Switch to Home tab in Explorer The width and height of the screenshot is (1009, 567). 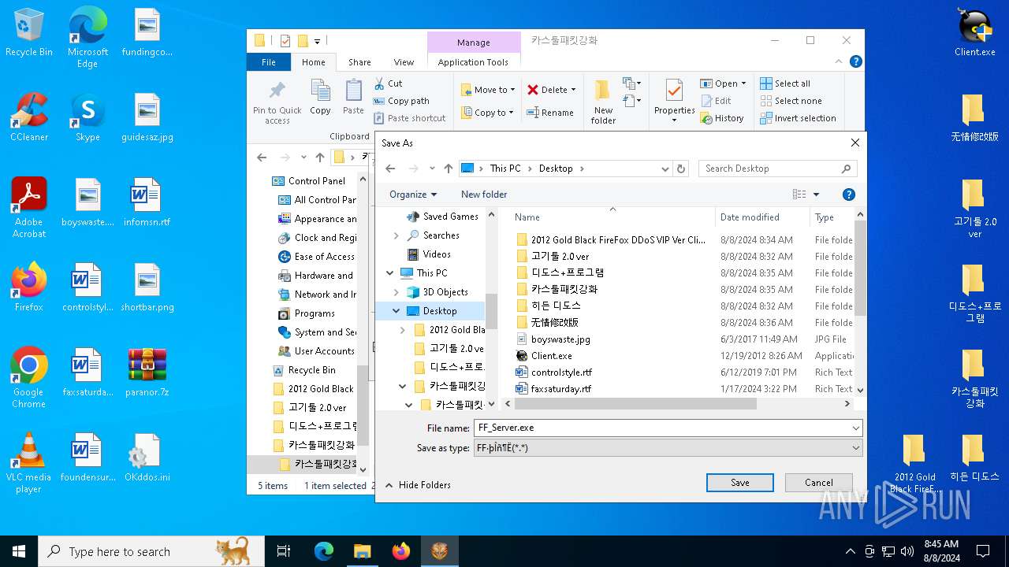313,62
